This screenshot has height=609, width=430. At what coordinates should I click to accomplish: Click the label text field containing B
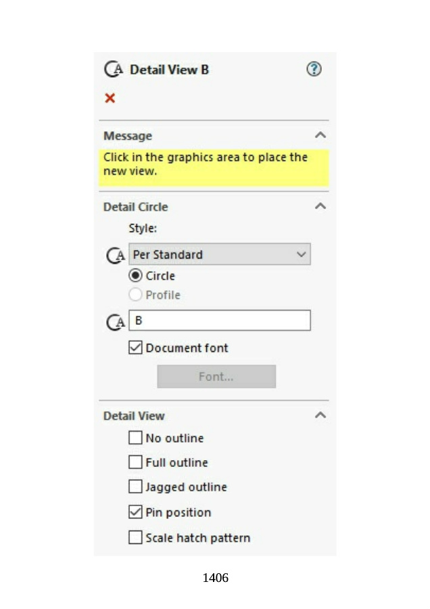click(220, 321)
